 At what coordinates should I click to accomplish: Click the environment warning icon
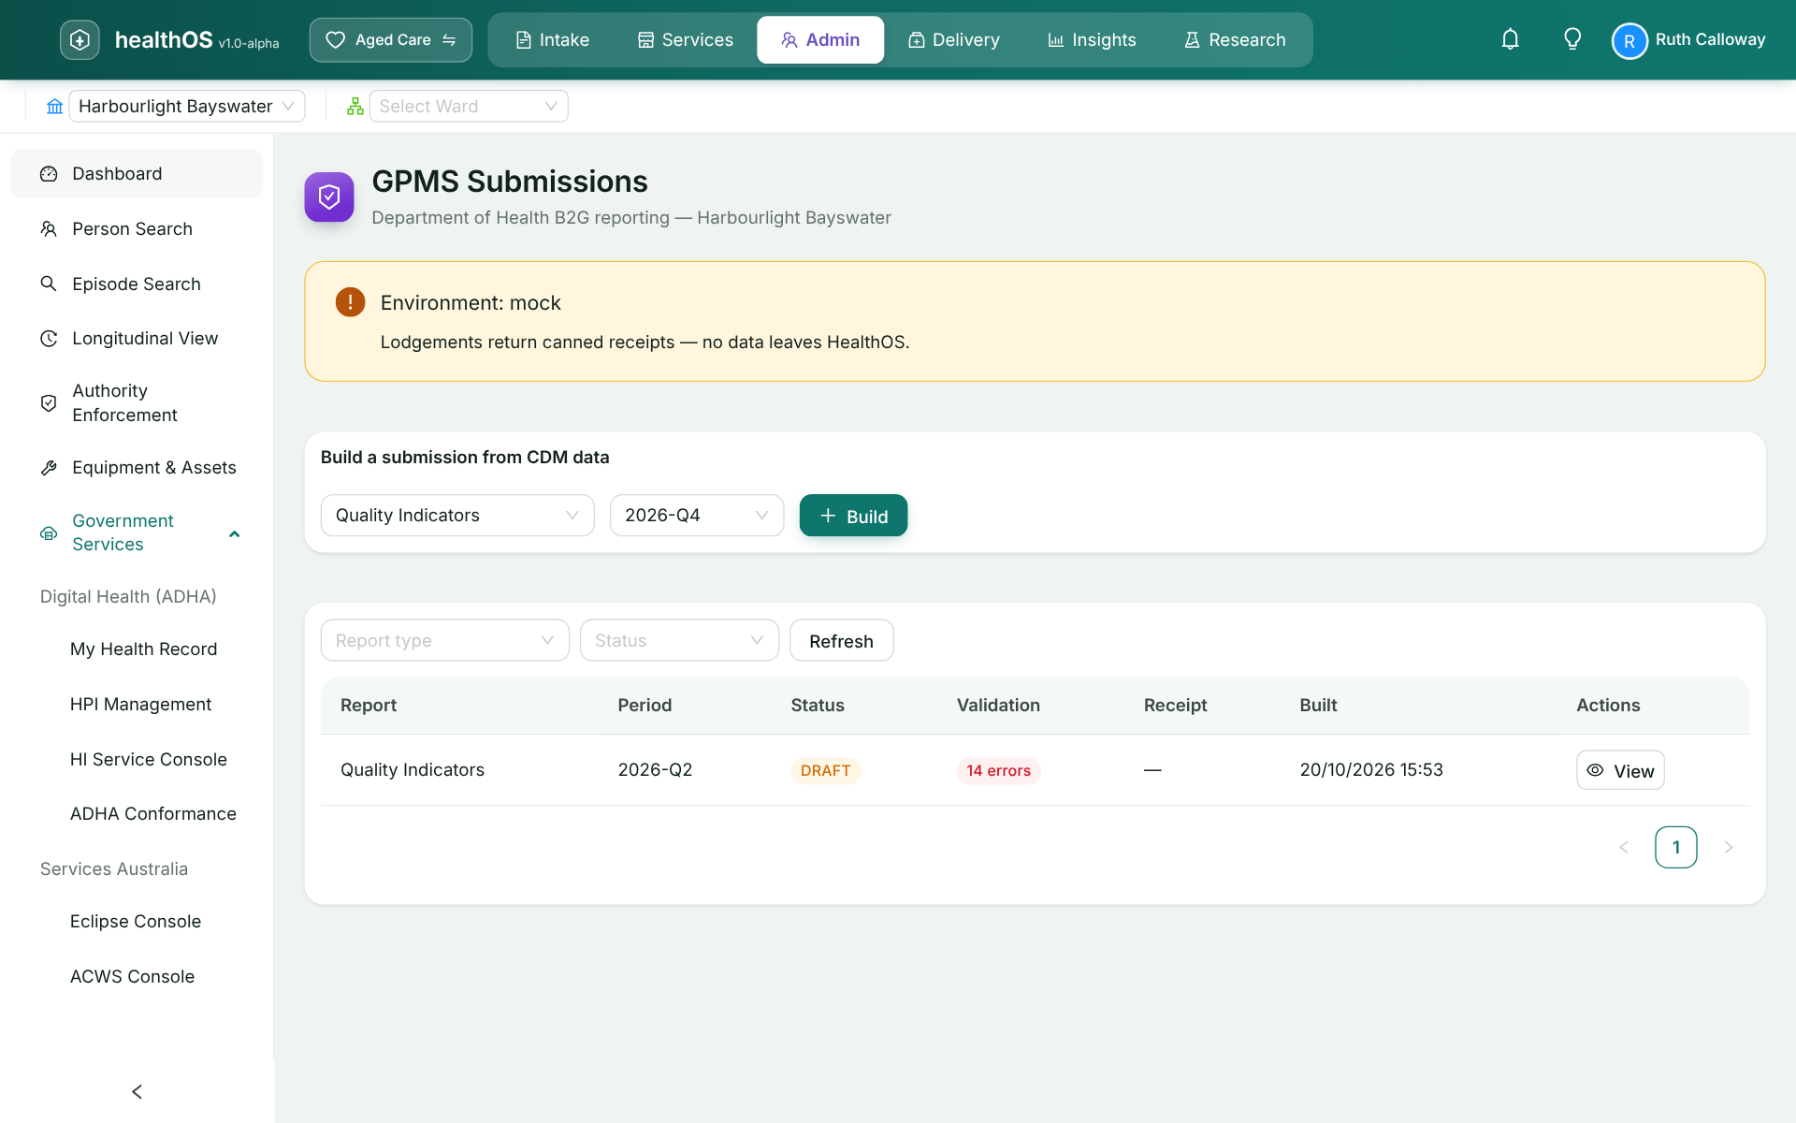coord(350,302)
